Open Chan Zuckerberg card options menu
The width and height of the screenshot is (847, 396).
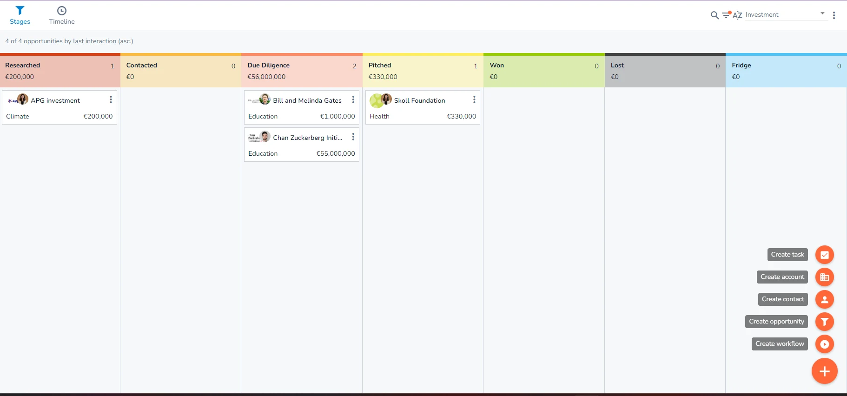(353, 137)
